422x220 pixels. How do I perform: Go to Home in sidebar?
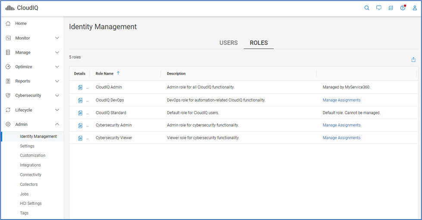point(21,23)
